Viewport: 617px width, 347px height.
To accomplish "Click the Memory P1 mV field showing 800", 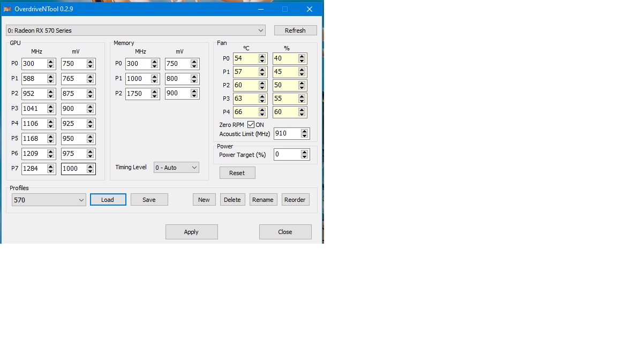I will point(178,79).
